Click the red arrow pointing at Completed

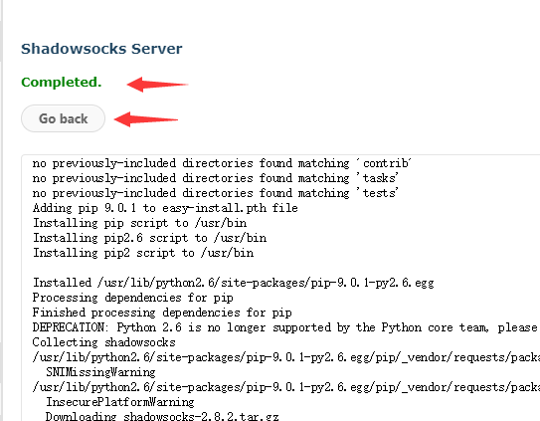tap(157, 85)
